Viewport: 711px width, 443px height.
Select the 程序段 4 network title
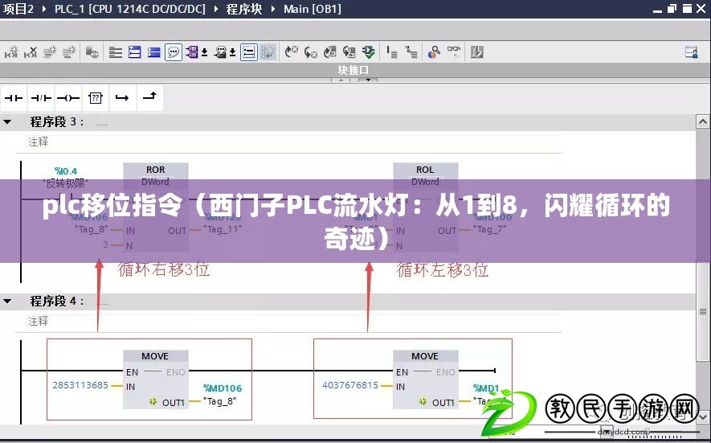tap(57, 301)
